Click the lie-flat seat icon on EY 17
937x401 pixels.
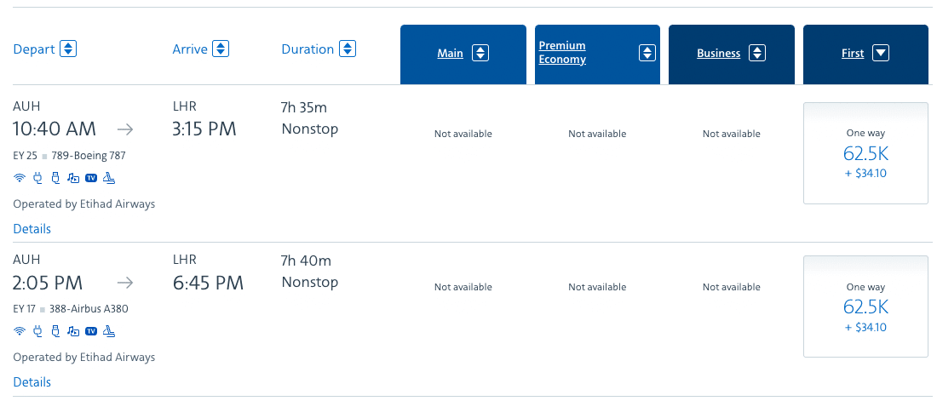pyautogui.click(x=109, y=331)
